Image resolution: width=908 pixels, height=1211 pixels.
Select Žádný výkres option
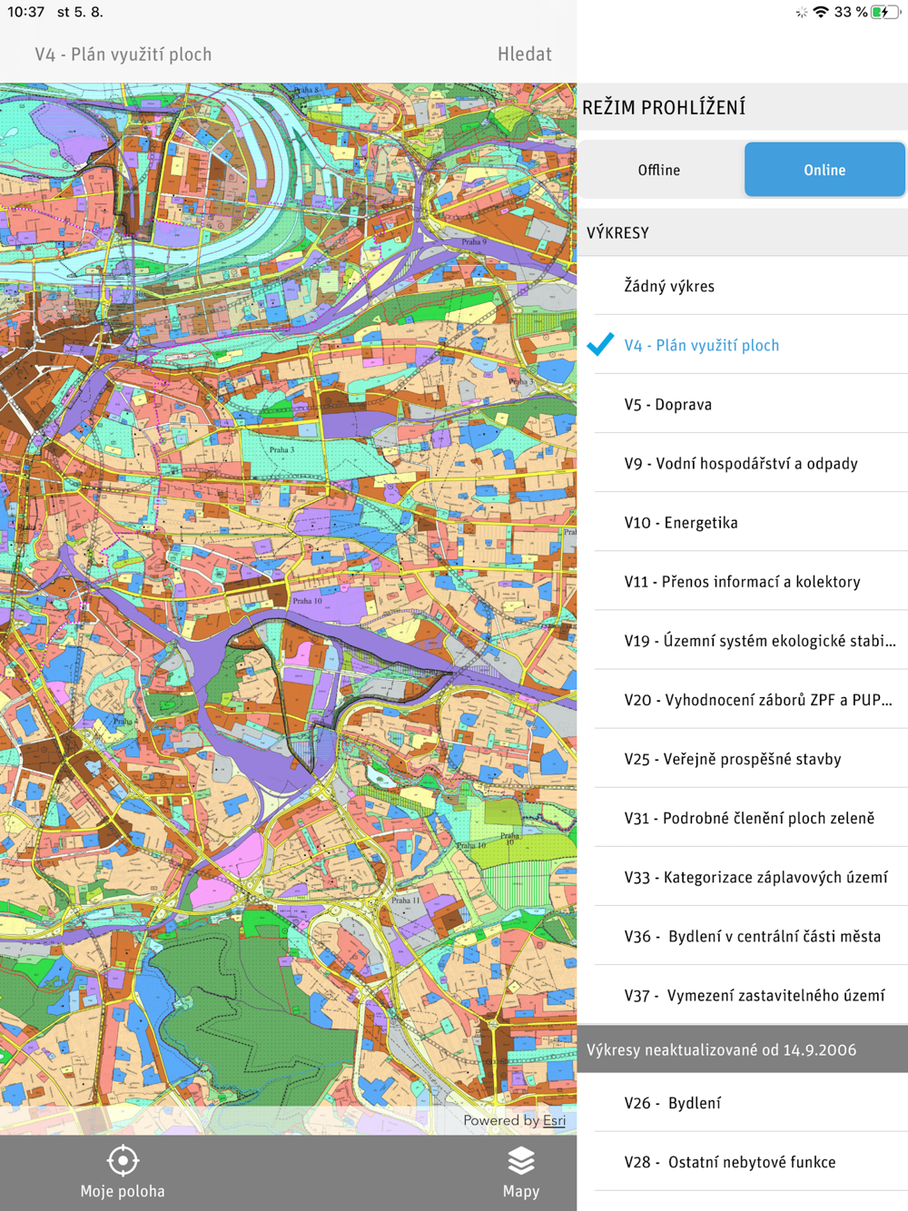click(x=743, y=286)
